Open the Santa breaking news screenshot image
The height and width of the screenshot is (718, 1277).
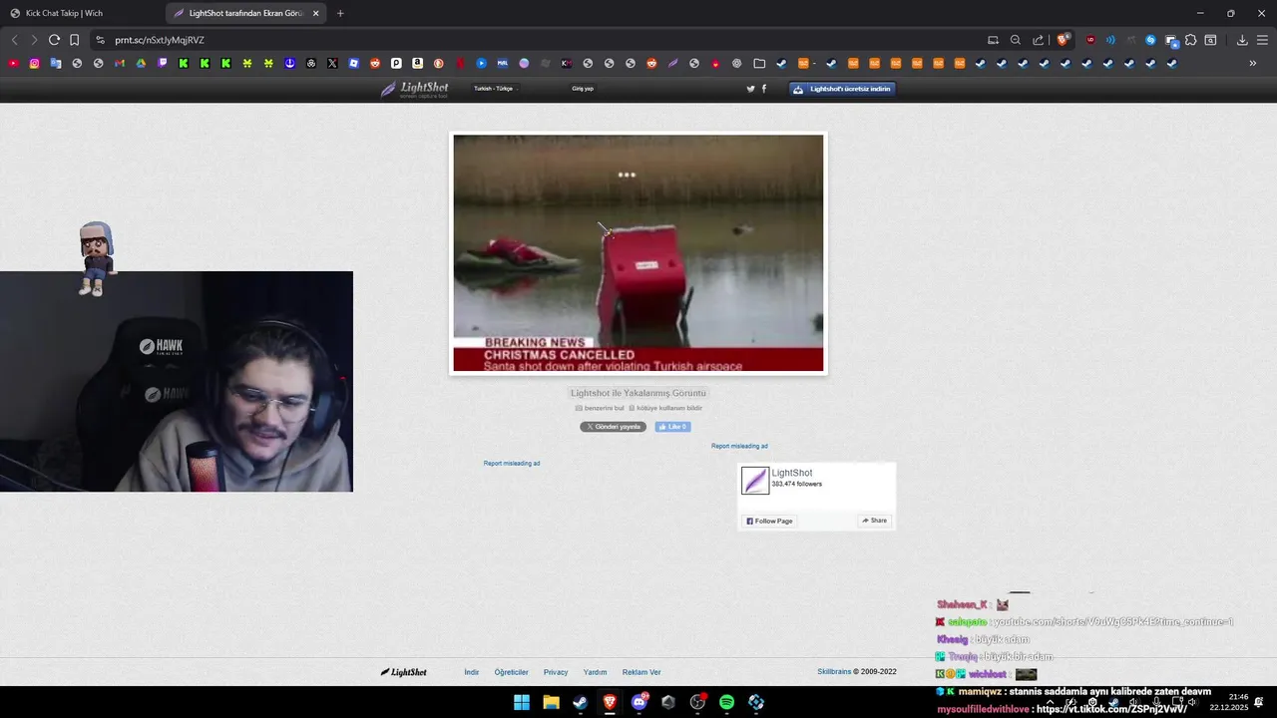click(x=638, y=253)
